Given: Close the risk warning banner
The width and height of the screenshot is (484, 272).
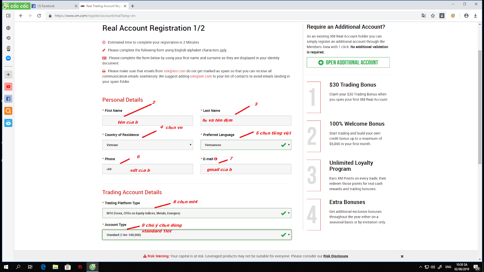Looking at the screenshot, I should [x=402, y=256].
